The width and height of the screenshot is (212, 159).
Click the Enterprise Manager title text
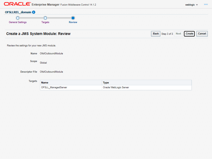(x=46, y=5)
